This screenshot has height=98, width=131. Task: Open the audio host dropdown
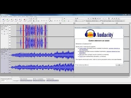(79, 21)
